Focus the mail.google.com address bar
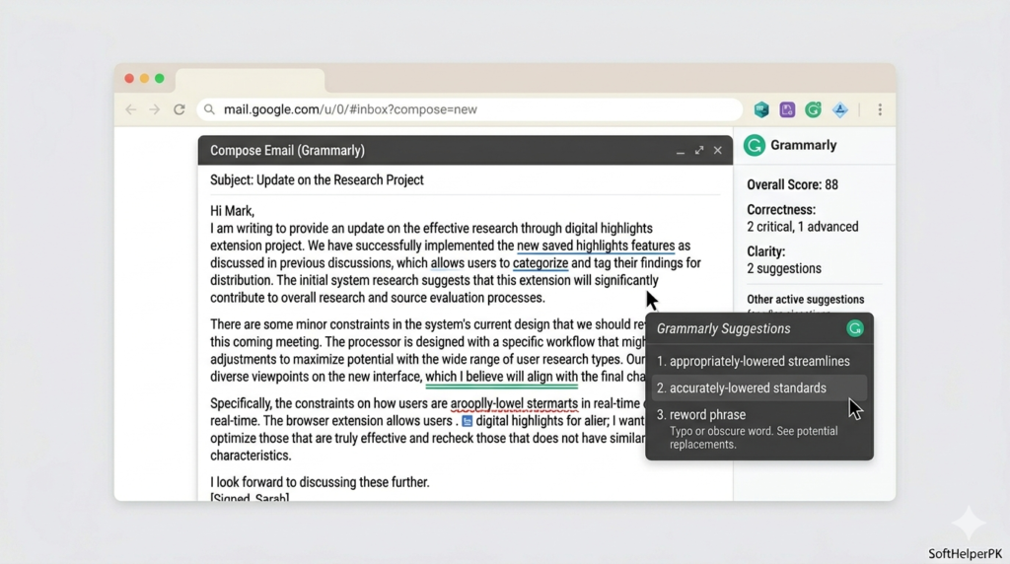The image size is (1010, 564). [469, 109]
